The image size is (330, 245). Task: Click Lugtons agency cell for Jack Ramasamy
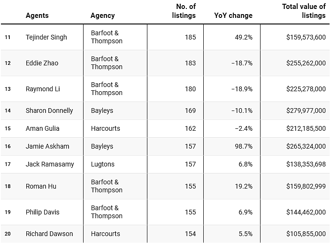point(102,164)
